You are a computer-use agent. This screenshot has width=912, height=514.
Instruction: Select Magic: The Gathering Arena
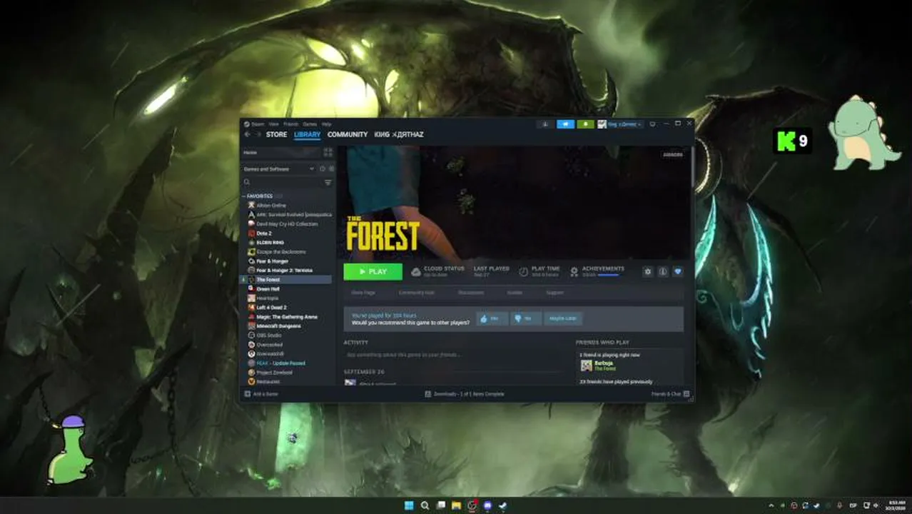point(287,317)
